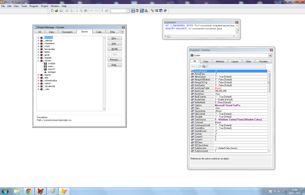Expand the vfpcalendar class library node

click(39, 86)
